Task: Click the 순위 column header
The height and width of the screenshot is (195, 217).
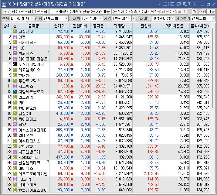Action: click(x=7, y=26)
